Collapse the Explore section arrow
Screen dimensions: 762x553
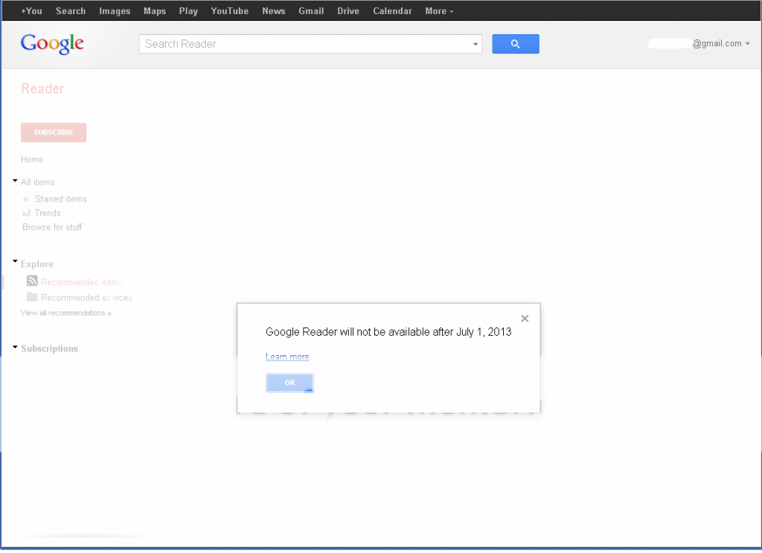click(15, 263)
